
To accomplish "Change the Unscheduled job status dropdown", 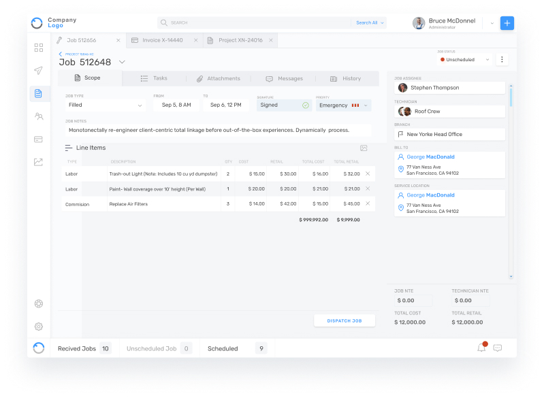I will tap(466, 60).
